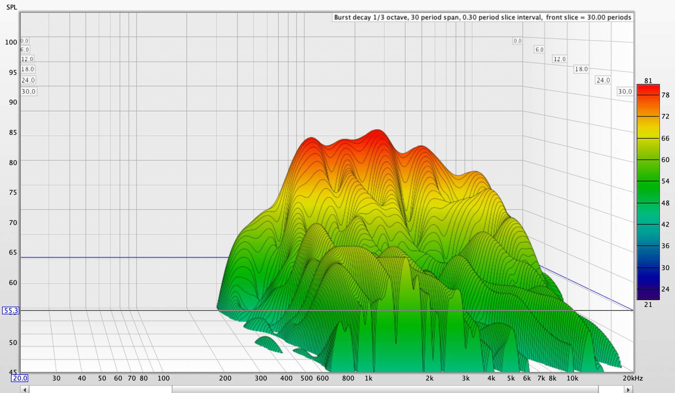Click the 20.0 frequency axis start box
This screenshot has height=393, width=675.
[20, 378]
